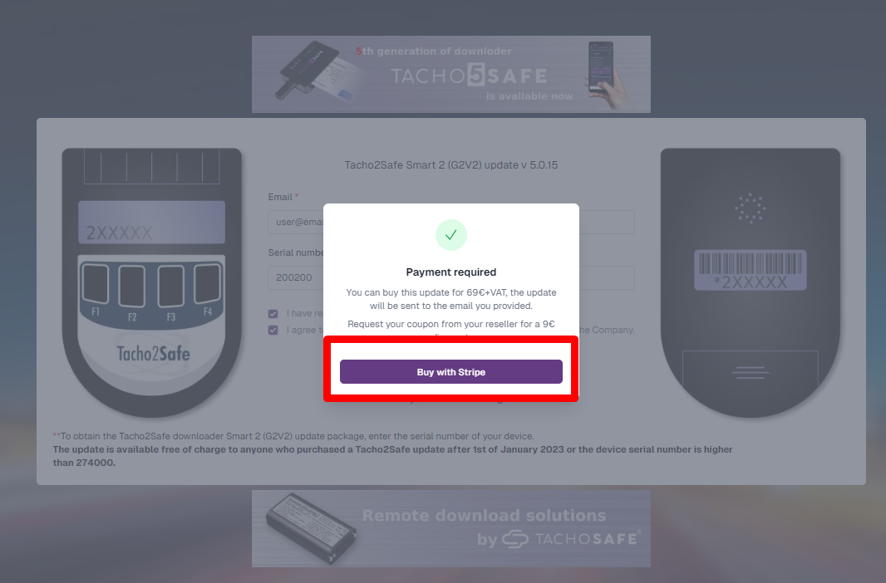Open the Remote download solutions banner
This screenshot has width=886, height=583.
451,528
